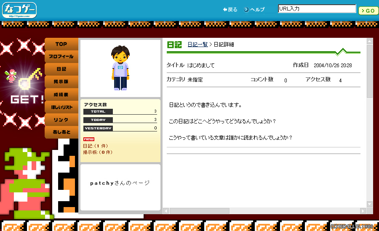The width and height of the screenshot is (379, 231).
Task: Open the あしあと footprints menu
Action: 61,132
